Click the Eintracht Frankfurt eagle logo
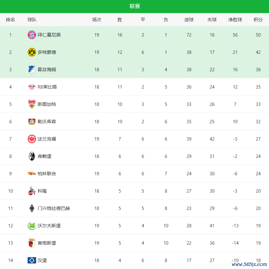269x269 pixels. coord(32,139)
